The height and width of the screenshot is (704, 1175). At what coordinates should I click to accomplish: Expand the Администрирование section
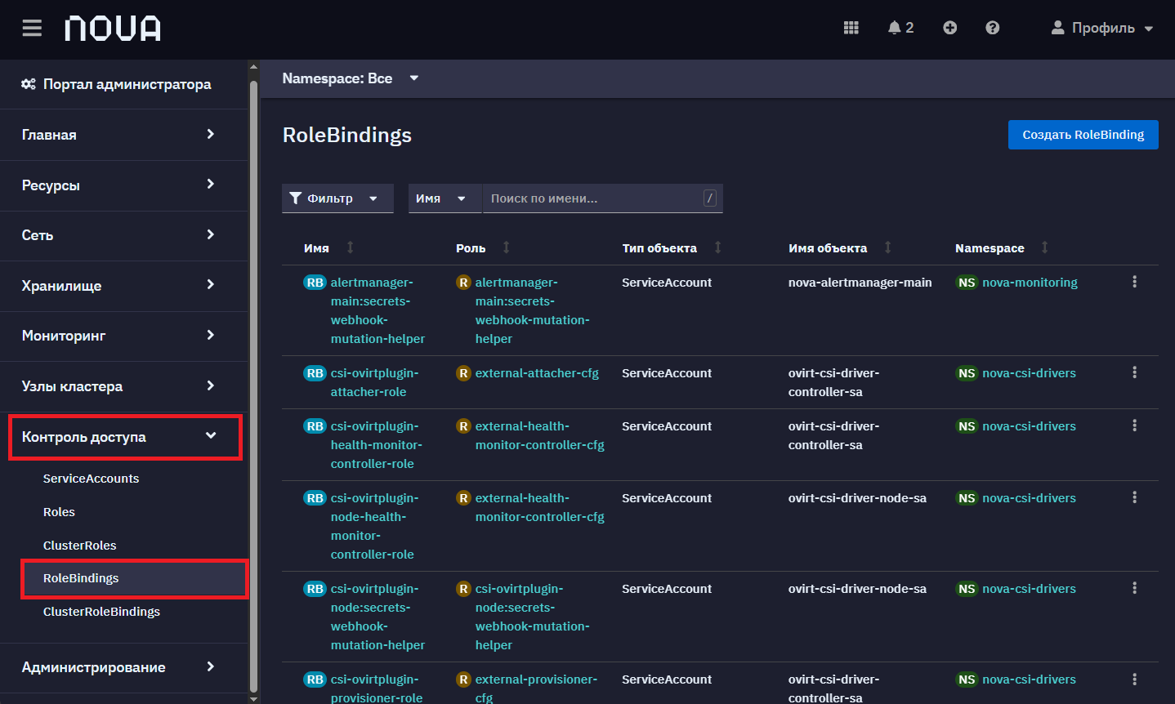pyautogui.click(x=124, y=667)
